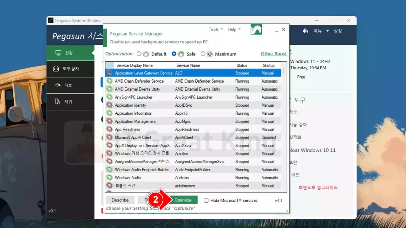Click the Windows Audio row gear icon
Screen dimensions: 406x228
coord(109,178)
